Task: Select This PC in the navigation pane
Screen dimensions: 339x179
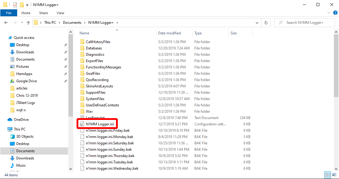Action: (20, 129)
